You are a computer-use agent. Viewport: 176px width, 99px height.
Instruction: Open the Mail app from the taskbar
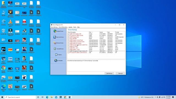(x=56, y=97)
